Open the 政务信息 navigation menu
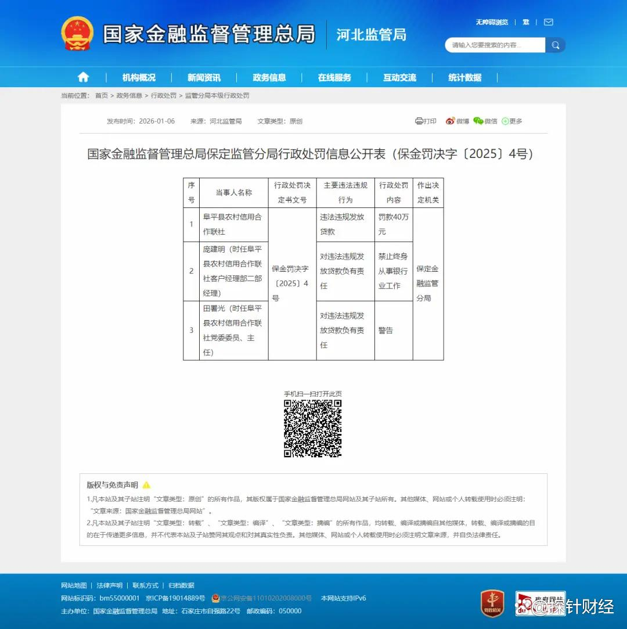Image resolution: width=627 pixels, height=629 pixels. click(x=269, y=77)
